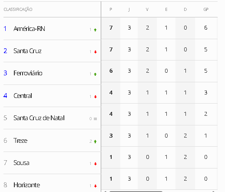Click the green up arrow beside Ferroviário

(x=95, y=74)
